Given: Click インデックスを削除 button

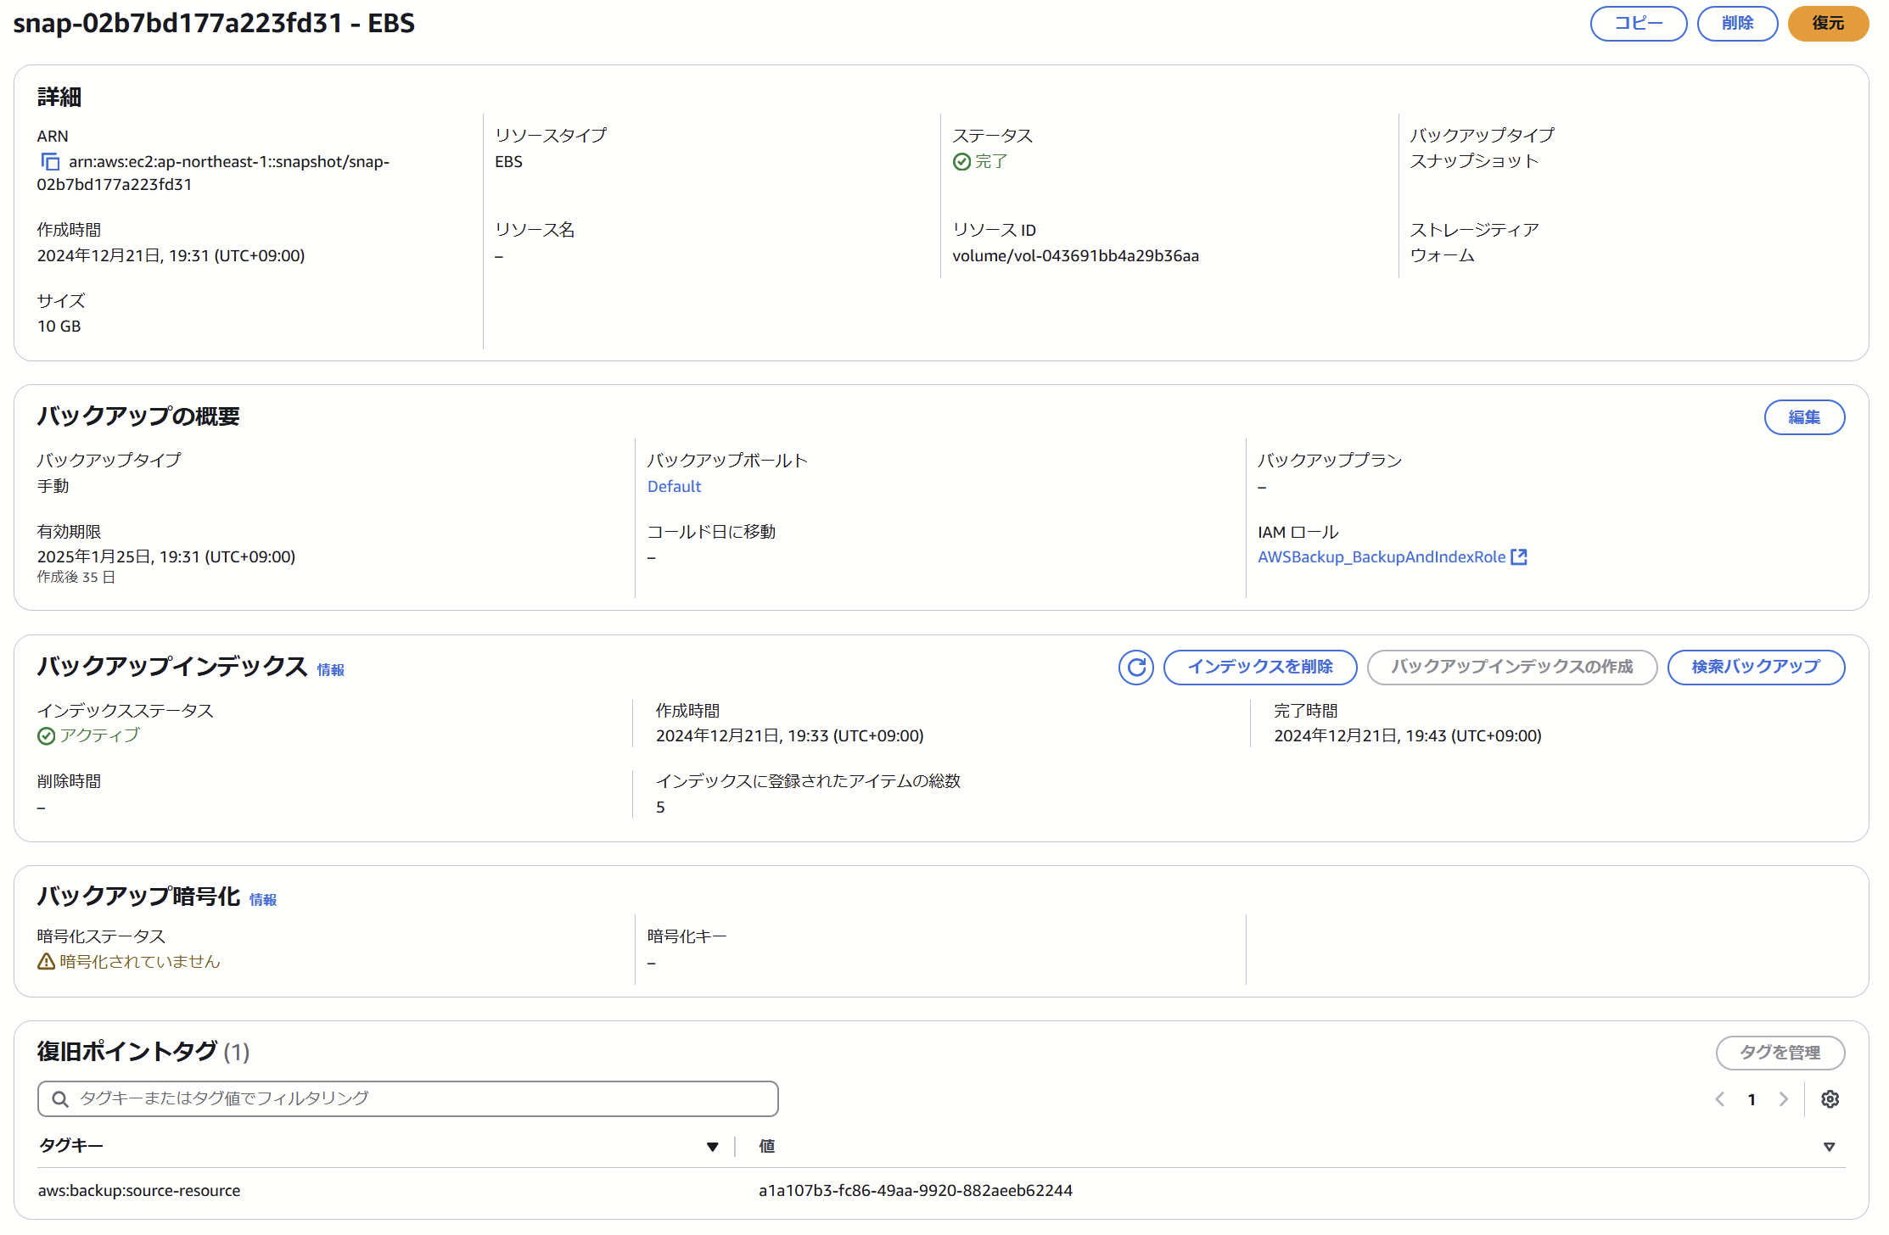Looking at the screenshot, I should coord(1259,668).
